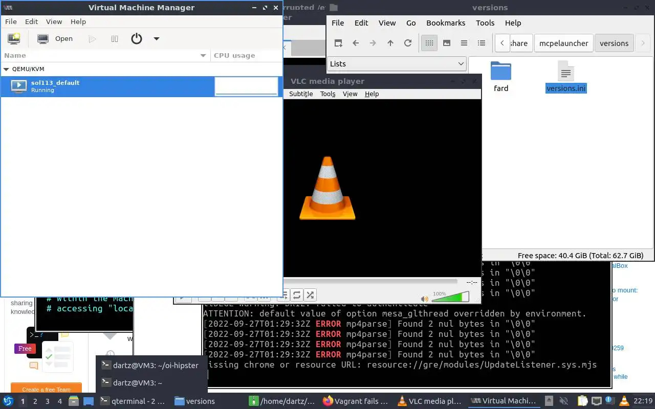This screenshot has height=409, width=655.
Task: Toggle shuffle mode in VLC
Action: pyautogui.click(x=310, y=295)
